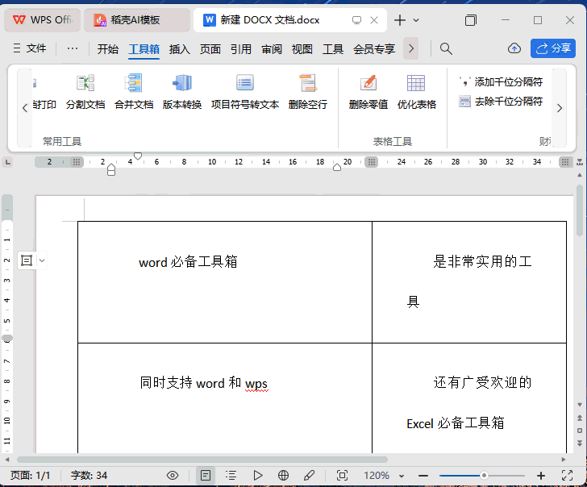This screenshot has width=587, height=487.
Task: Click the zoom slider handle
Action: click(484, 476)
